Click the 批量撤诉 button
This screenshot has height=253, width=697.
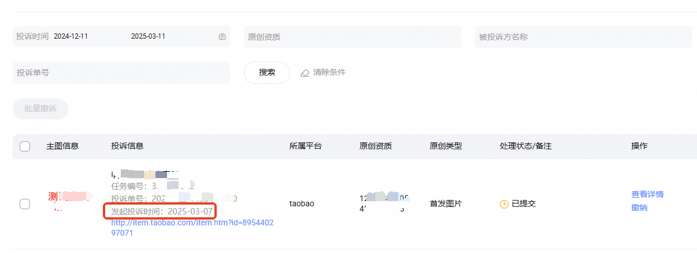(x=40, y=109)
